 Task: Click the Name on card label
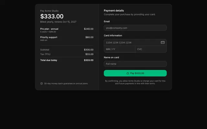pos(111,57)
